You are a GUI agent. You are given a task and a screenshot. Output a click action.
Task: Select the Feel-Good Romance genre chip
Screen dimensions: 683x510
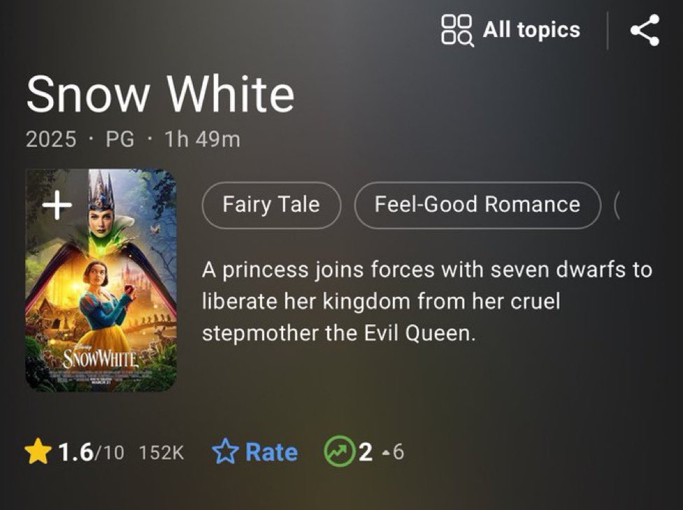[477, 205]
